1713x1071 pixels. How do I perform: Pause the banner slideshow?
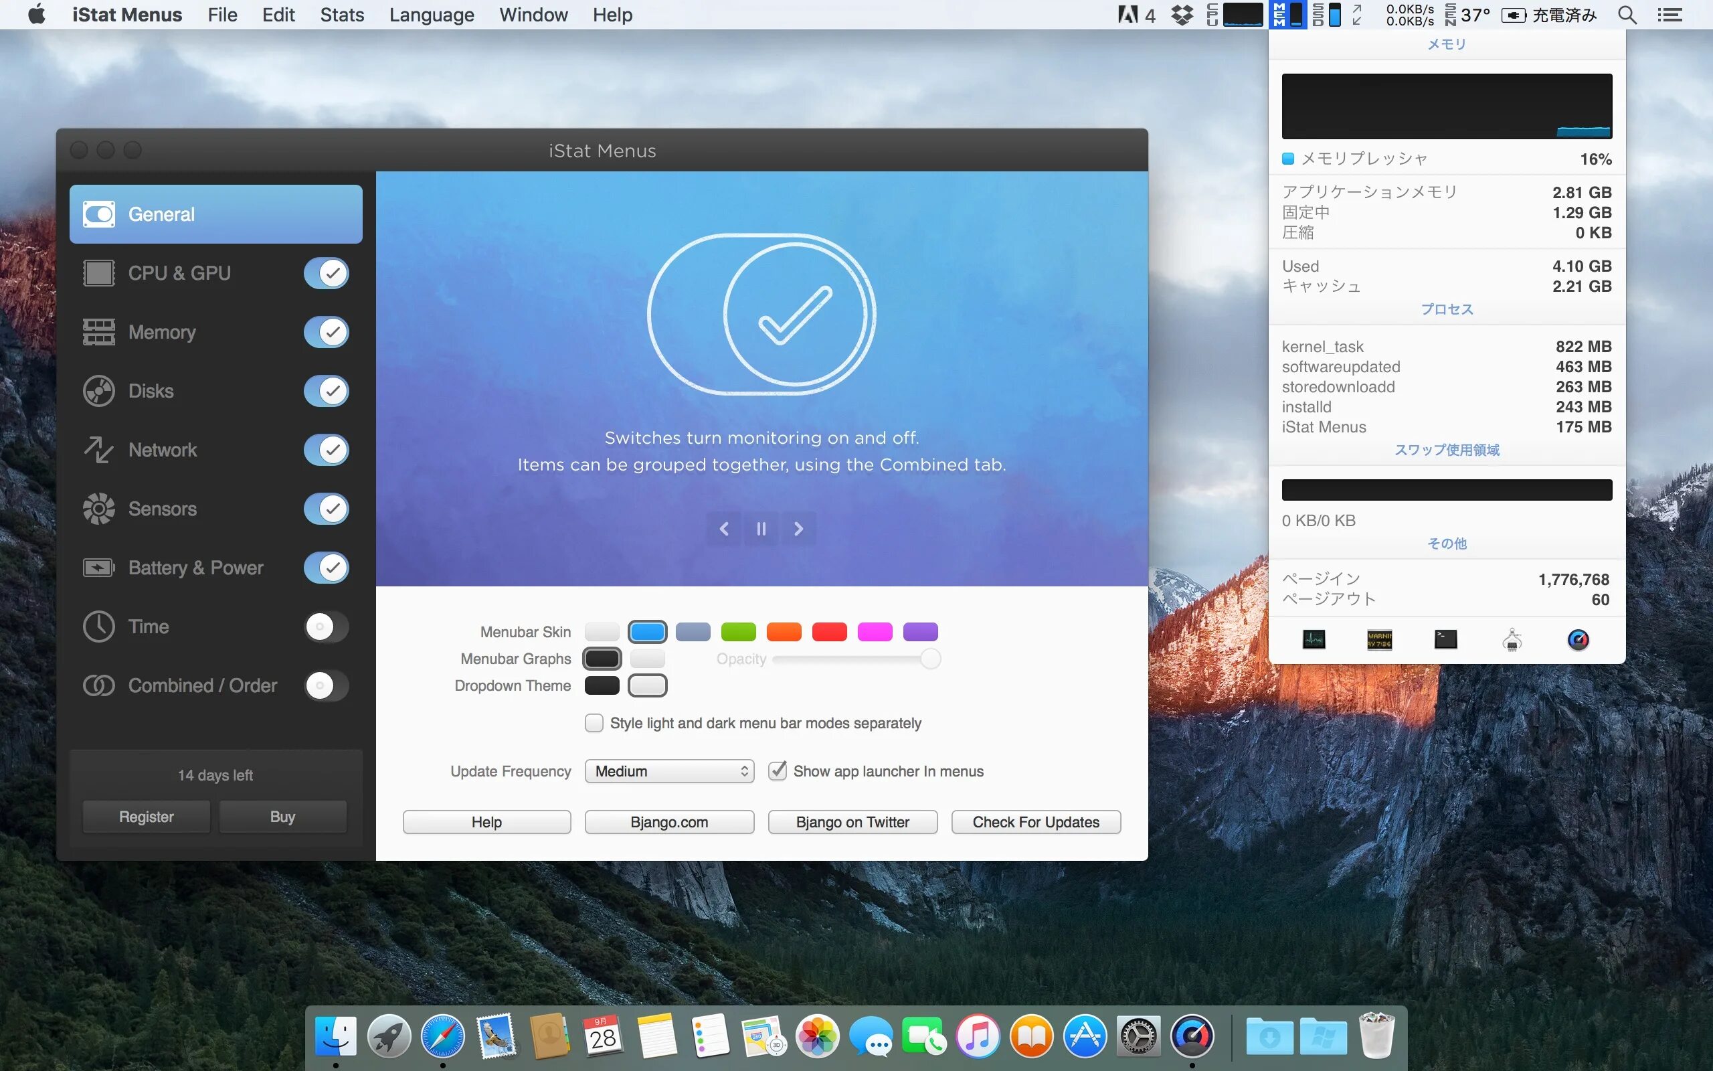pos(761,529)
